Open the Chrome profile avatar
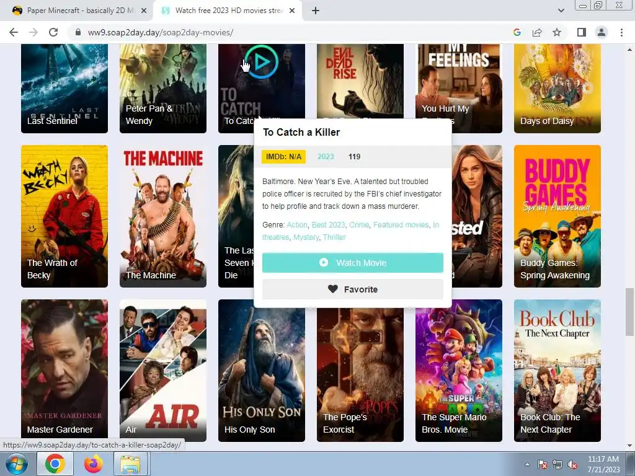 click(x=602, y=32)
